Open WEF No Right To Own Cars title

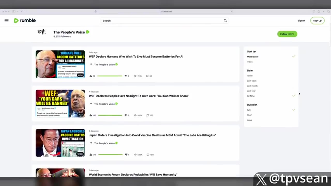pos(139,96)
